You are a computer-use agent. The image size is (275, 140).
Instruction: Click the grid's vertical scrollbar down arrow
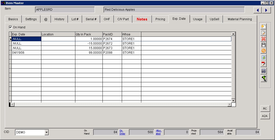(233, 101)
